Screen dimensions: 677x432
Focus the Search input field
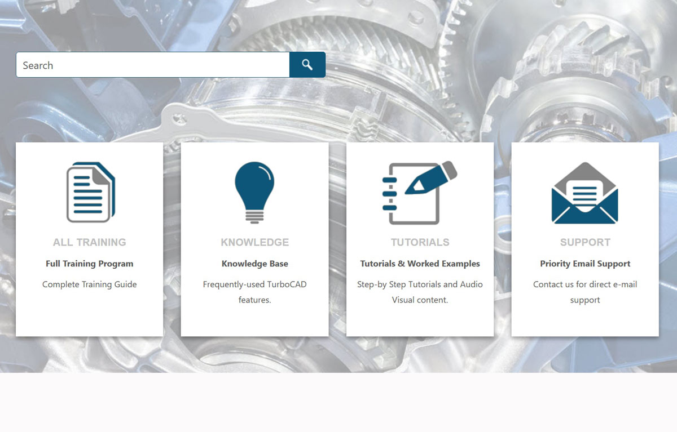(x=153, y=65)
